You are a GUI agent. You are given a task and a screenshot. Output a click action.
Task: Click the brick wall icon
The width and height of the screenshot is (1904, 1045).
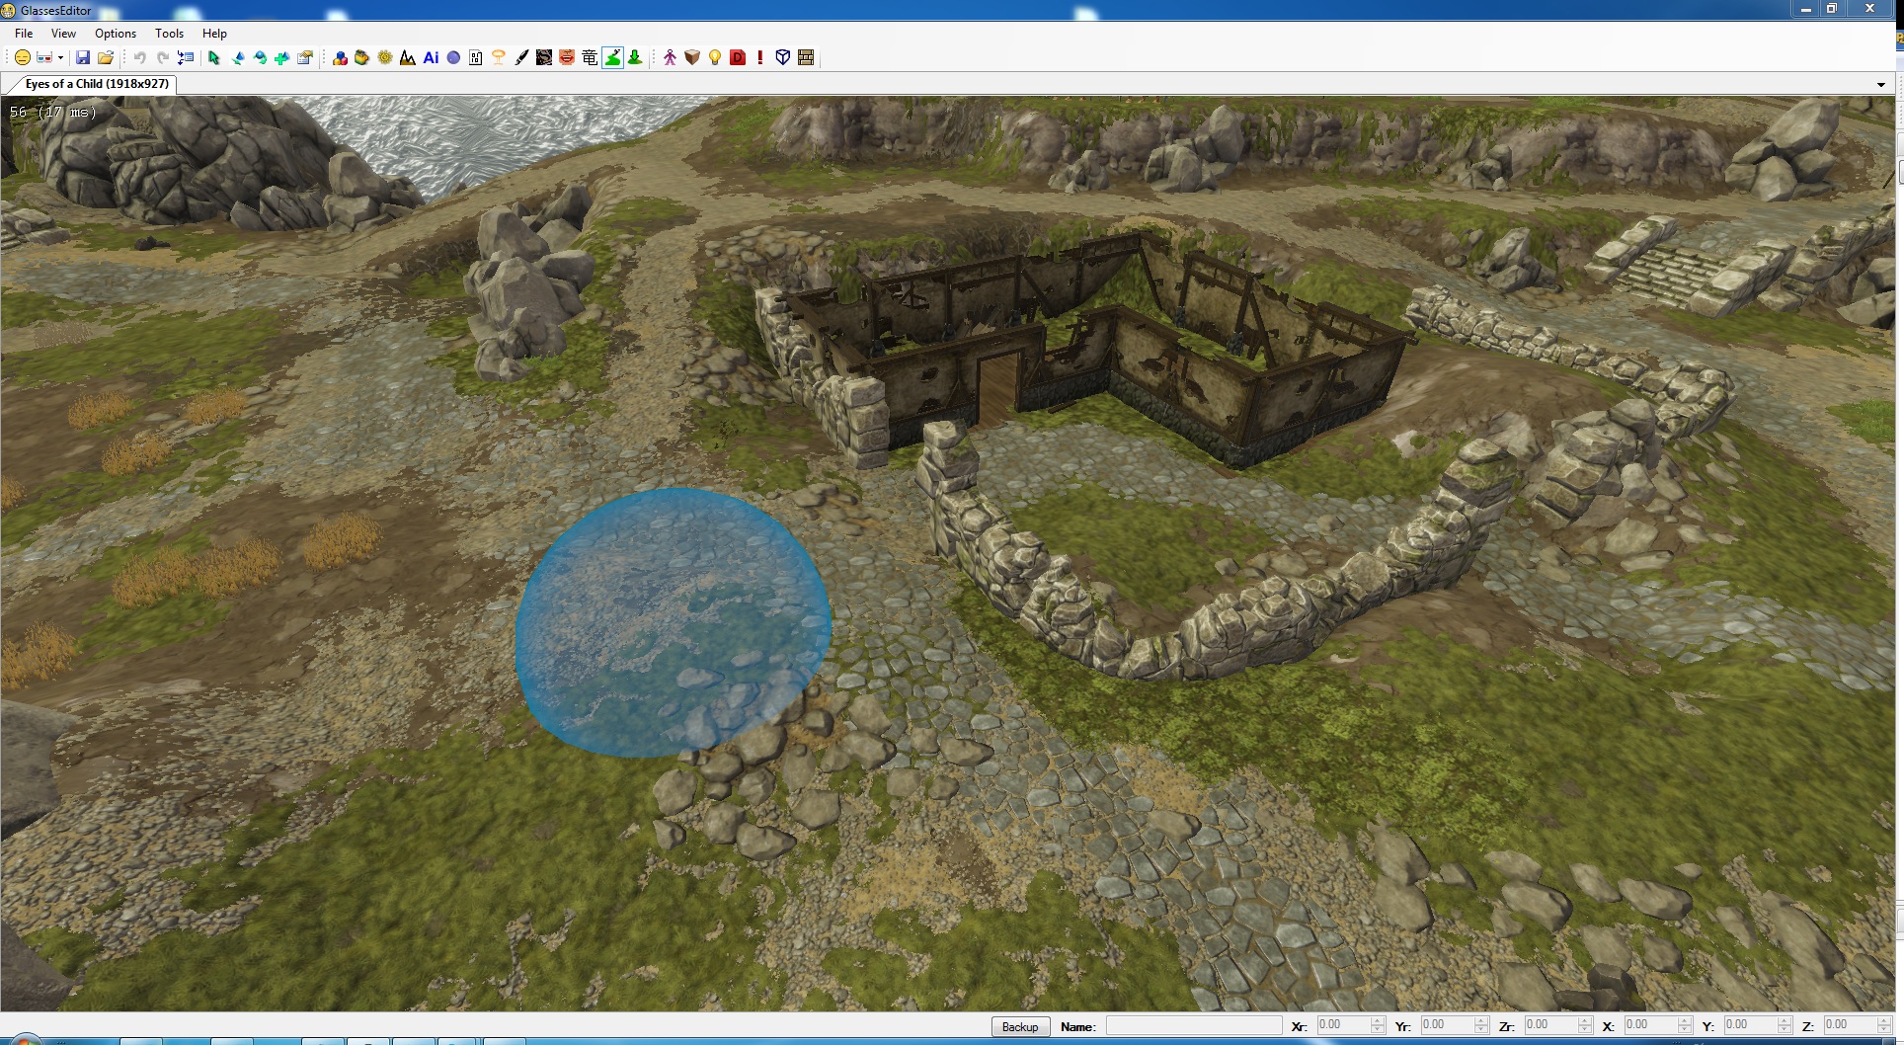806,58
